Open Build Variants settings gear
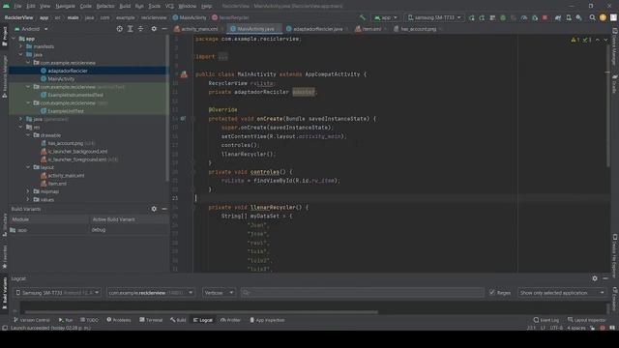Viewport: 619px width, 348px height. coord(154,209)
